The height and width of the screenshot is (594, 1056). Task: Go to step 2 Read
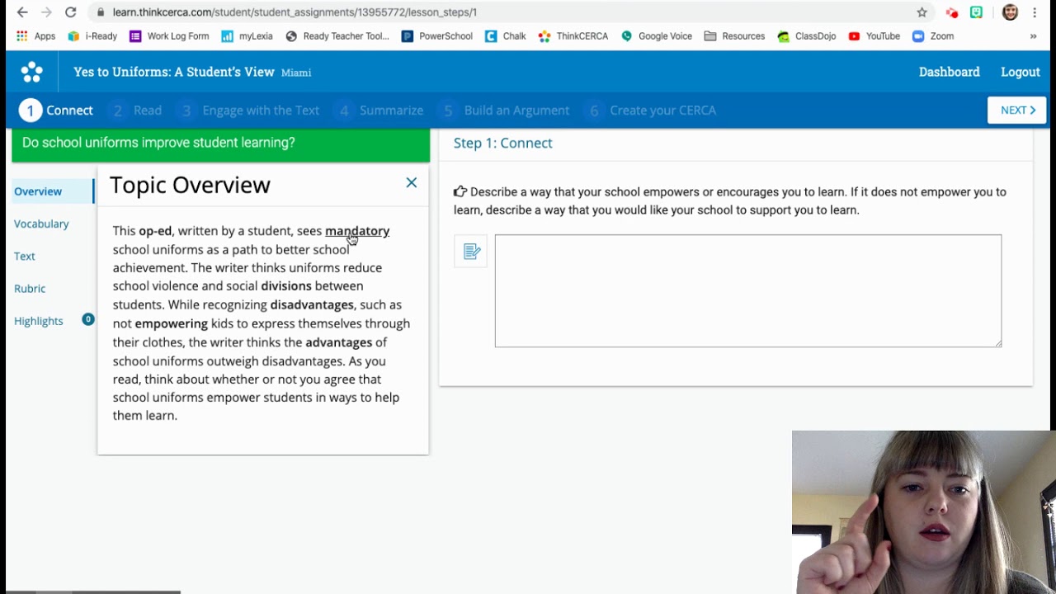[x=136, y=111]
